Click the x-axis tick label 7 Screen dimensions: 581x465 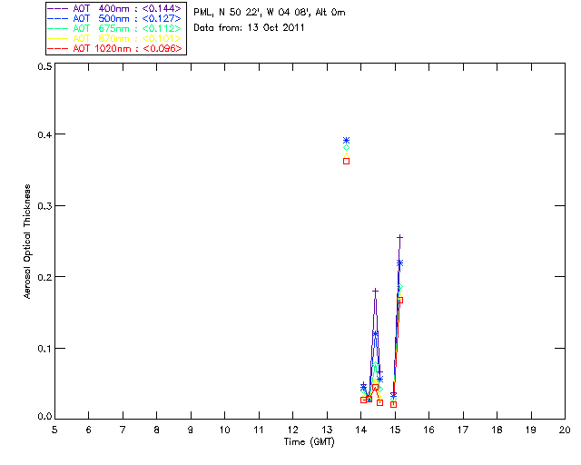pyautogui.click(x=123, y=430)
